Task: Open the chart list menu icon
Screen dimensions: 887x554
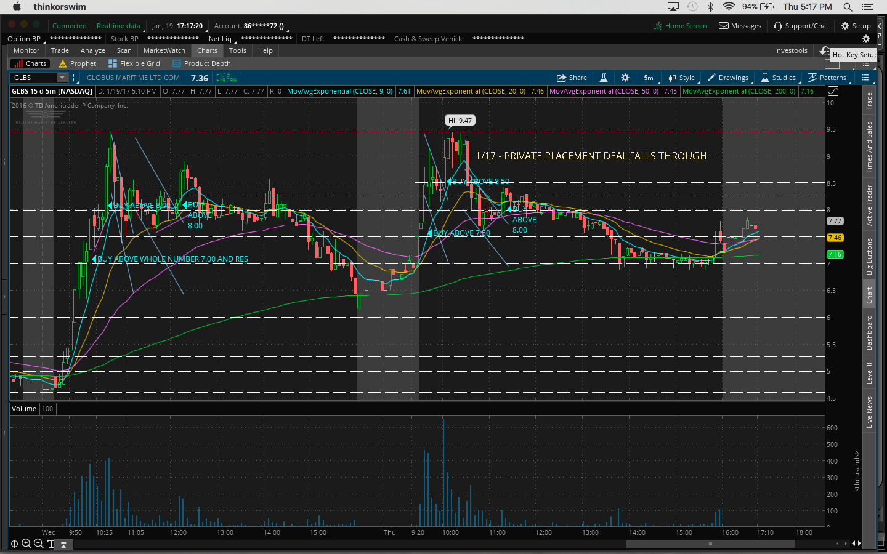Action: pos(865,78)
